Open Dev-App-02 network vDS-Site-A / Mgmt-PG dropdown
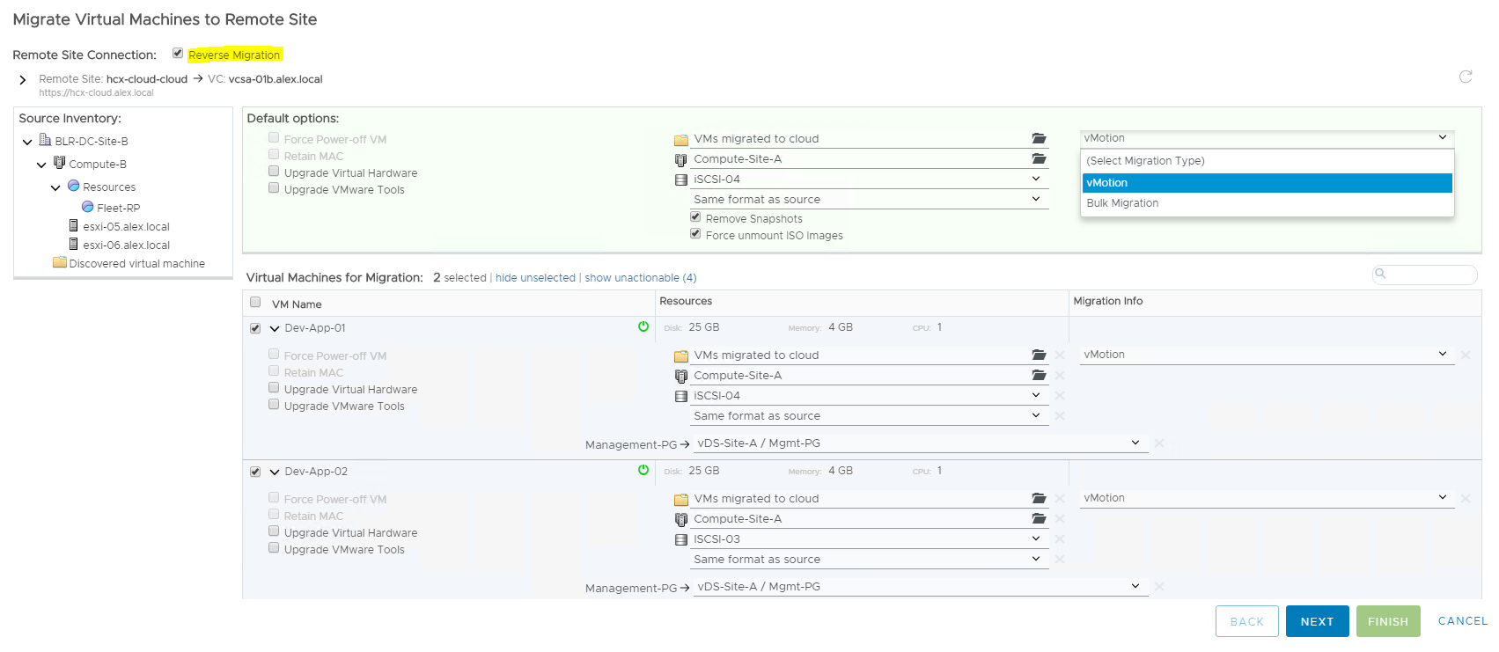1499x652 pixels. click(x=1135, y=587)
